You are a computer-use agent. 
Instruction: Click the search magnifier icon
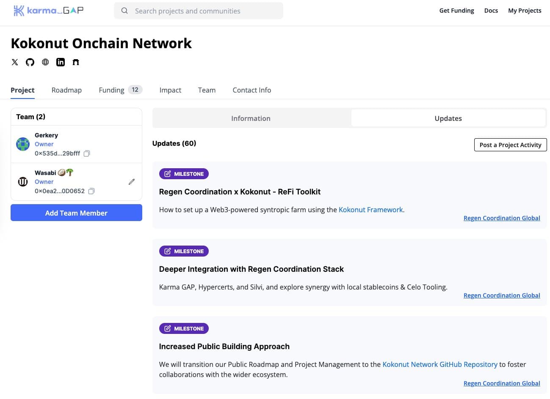pos(124,11)
